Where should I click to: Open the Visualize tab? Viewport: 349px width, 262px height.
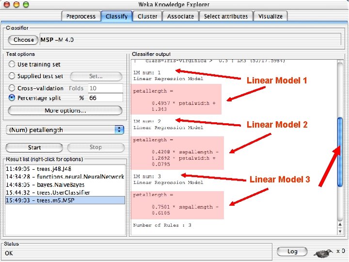[x=270, y=16]
